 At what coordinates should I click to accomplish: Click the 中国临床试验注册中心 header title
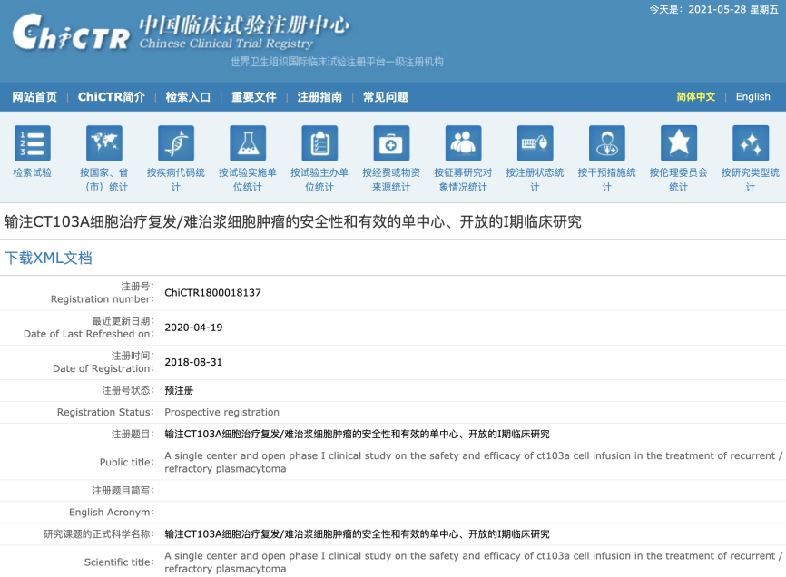coord(244,25)
